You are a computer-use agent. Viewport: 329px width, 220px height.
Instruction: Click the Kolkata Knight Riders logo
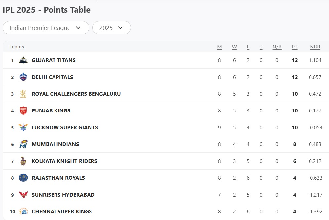pyautogui.click(x=23, y=161)
